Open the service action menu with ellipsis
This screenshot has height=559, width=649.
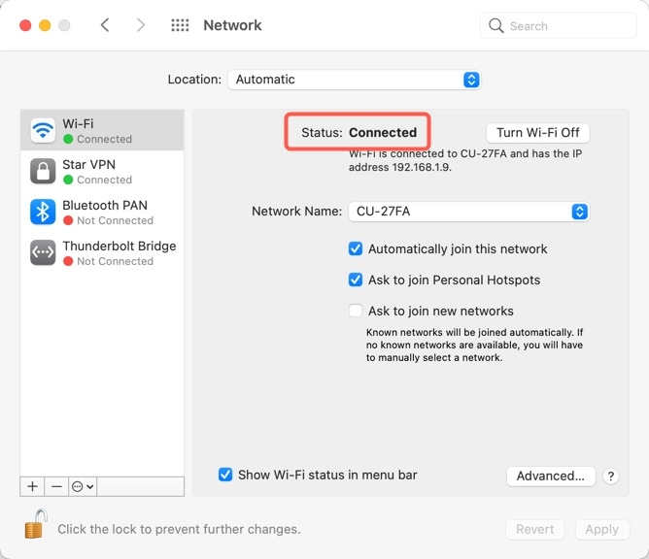click(83, 486)
